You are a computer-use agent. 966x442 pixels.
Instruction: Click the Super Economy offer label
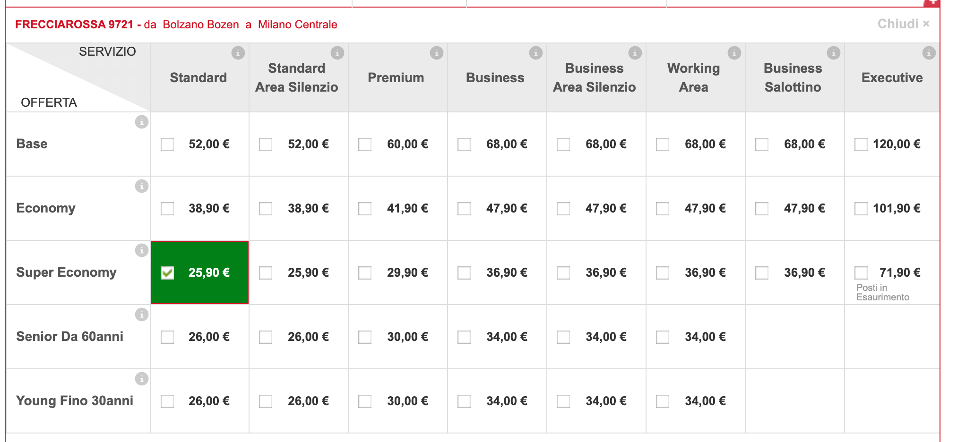tap(66, 272)
